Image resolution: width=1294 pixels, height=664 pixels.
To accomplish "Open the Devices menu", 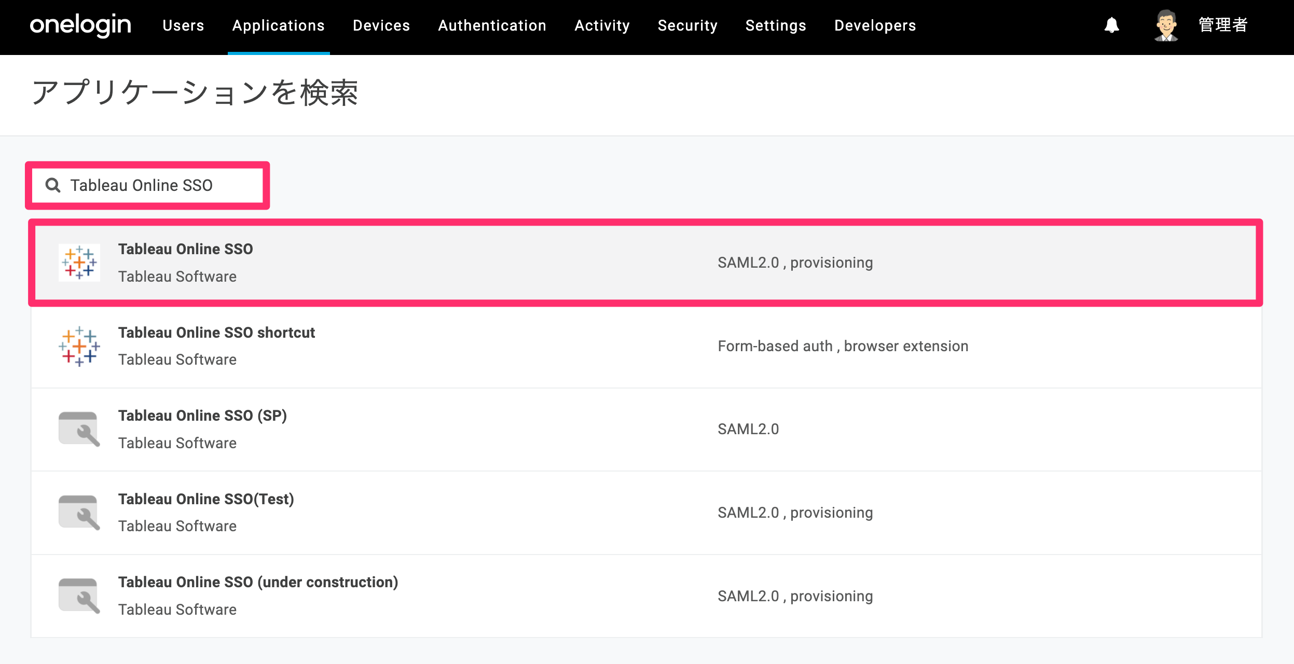I will (x=381, y=25).
